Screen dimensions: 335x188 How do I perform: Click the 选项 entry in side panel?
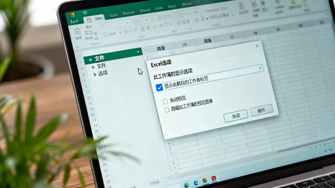tap(103, 73)
